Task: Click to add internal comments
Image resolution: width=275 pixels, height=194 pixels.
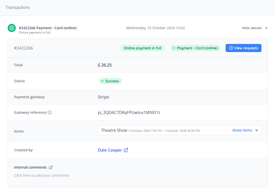Action: 41,175
